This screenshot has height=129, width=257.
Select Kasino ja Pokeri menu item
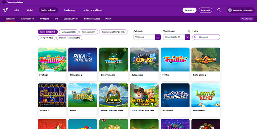(x=49, y=10)
